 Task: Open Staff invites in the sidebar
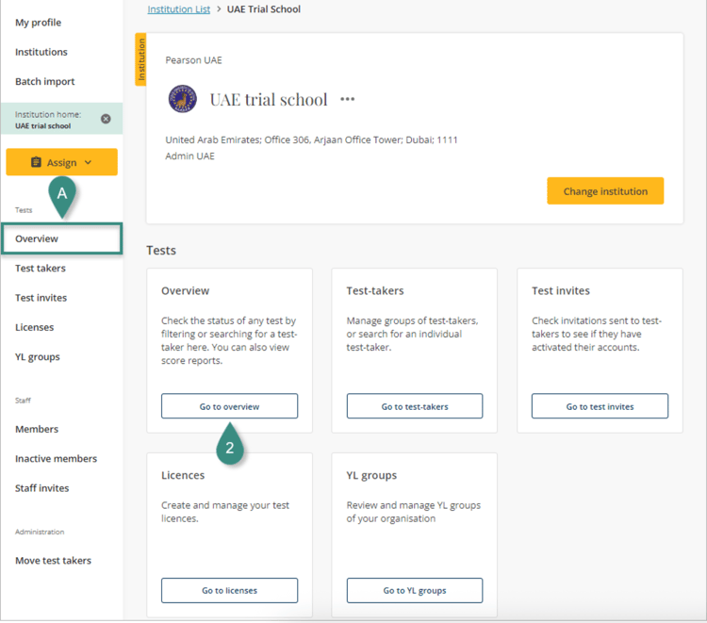coord(41,488)
